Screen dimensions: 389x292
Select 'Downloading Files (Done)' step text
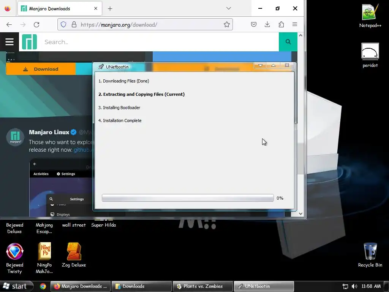pos(123,81)
